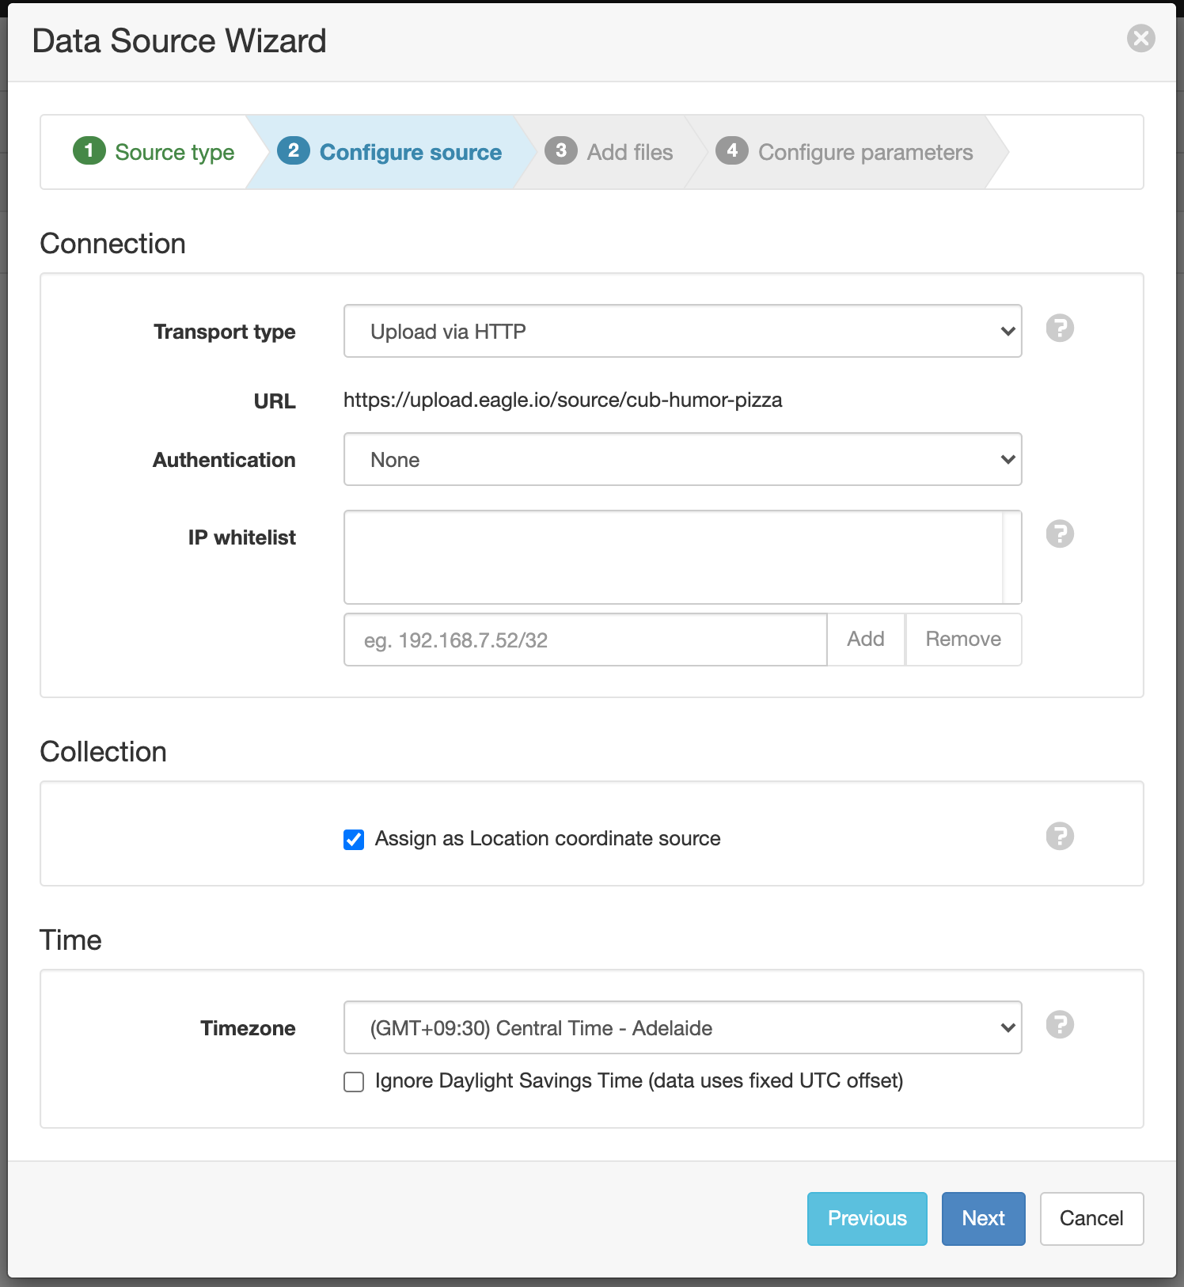1184x1287 pixels.
Task: Open help for IP whitelist
Action: pos(1060,533)
